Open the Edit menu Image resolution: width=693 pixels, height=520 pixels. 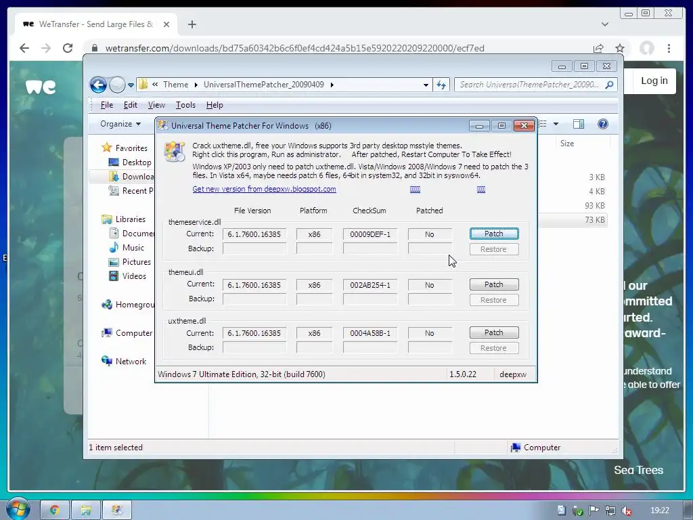click(x=130, y=105)
